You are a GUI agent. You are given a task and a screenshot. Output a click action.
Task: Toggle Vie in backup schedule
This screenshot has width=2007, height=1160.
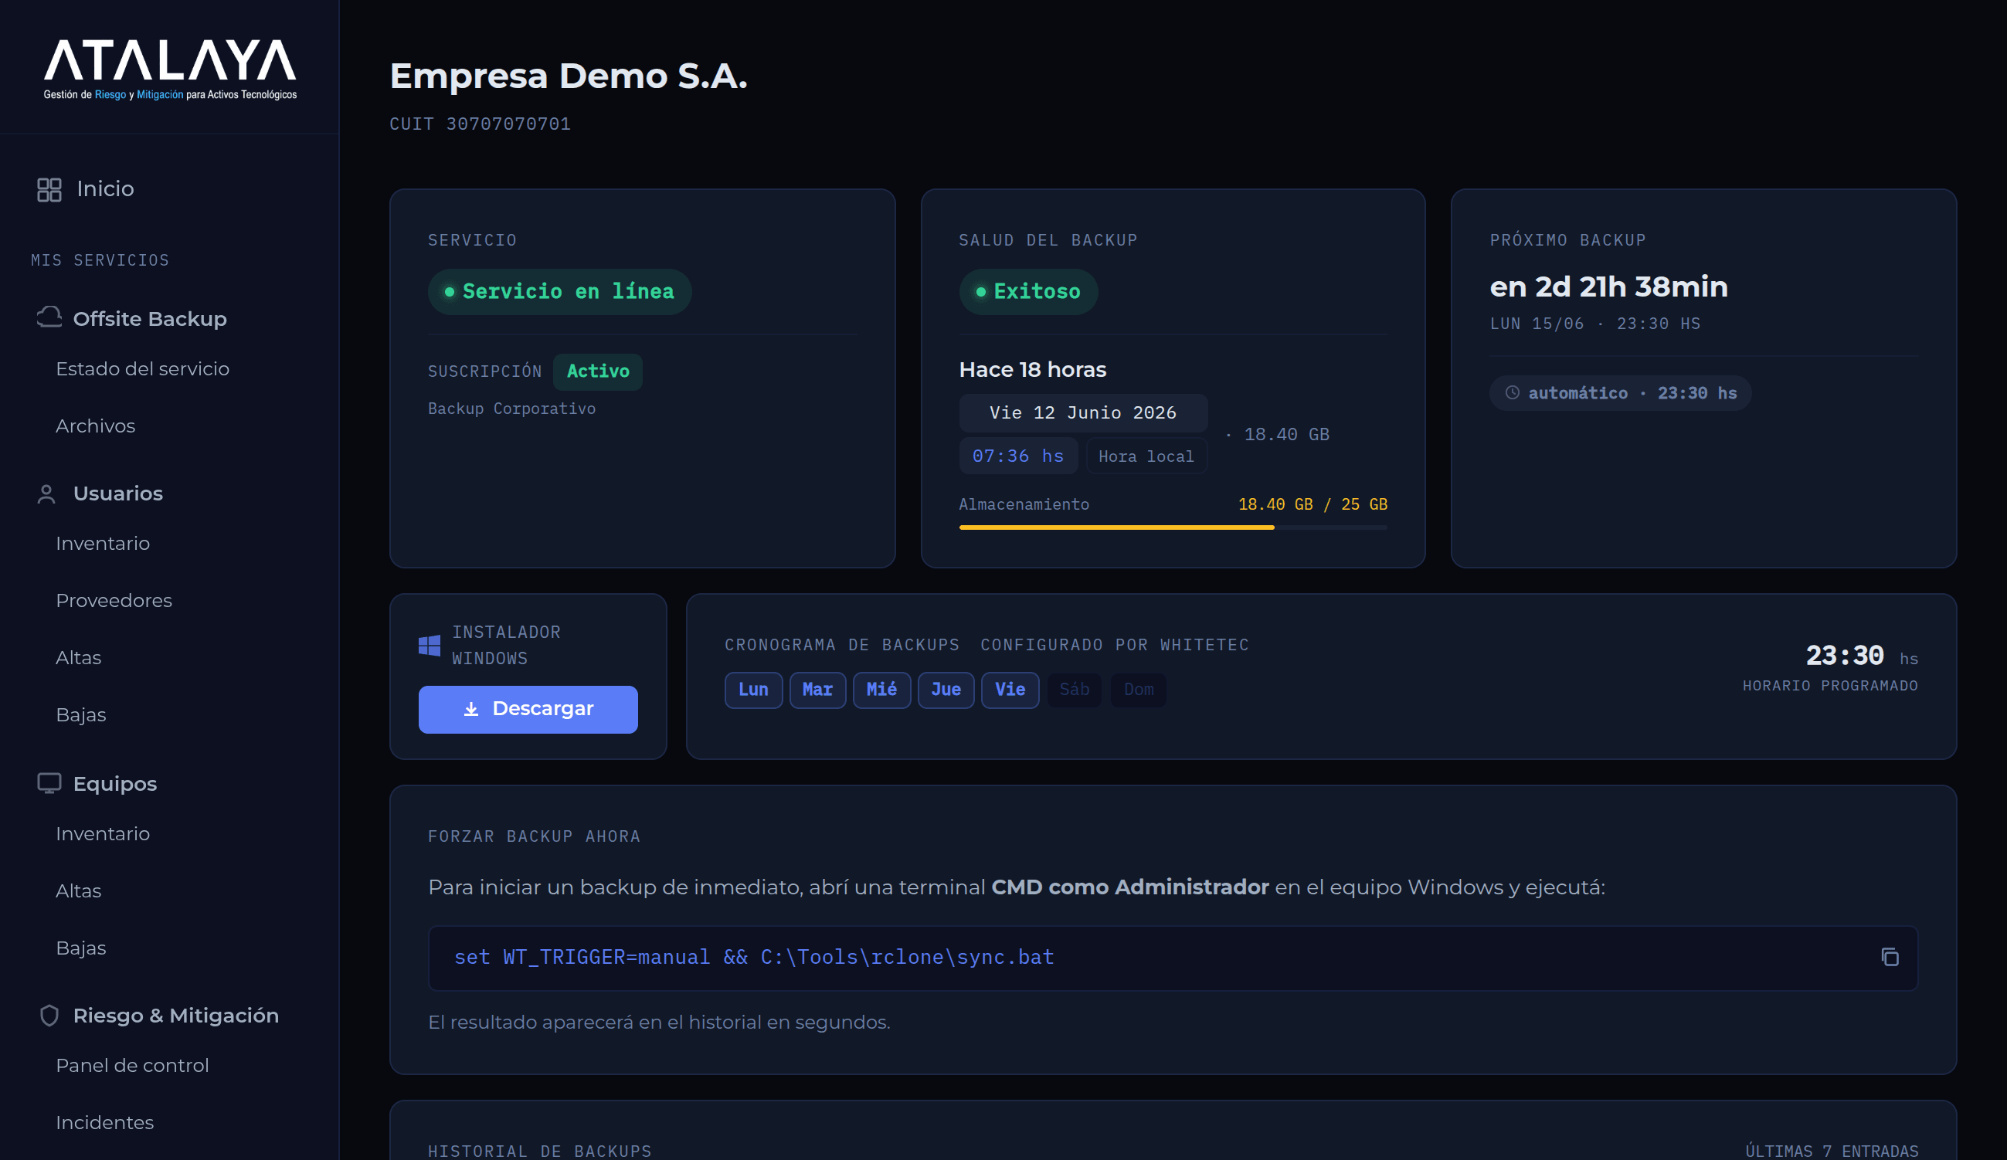(x=1010, y=690)
